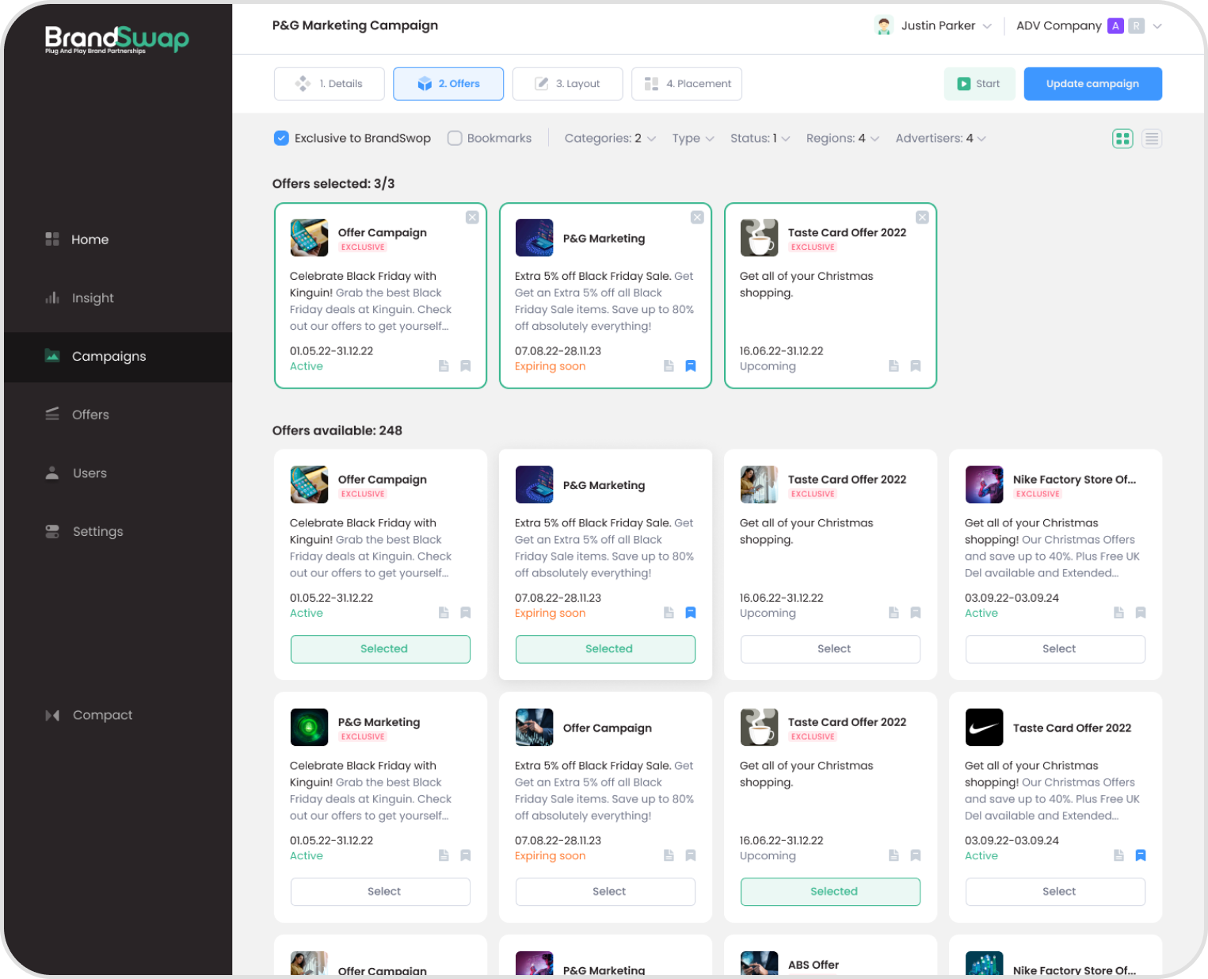Switch to 4. Placement tab

(687, 84)
